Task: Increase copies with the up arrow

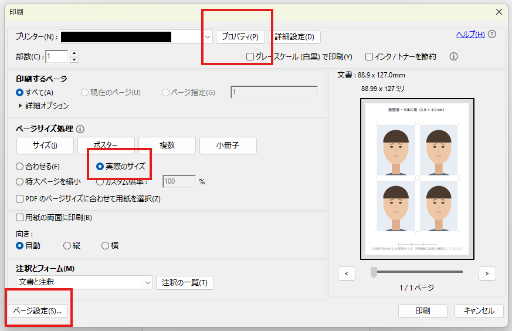Action: pyautogui.click(x=74, y=53)
